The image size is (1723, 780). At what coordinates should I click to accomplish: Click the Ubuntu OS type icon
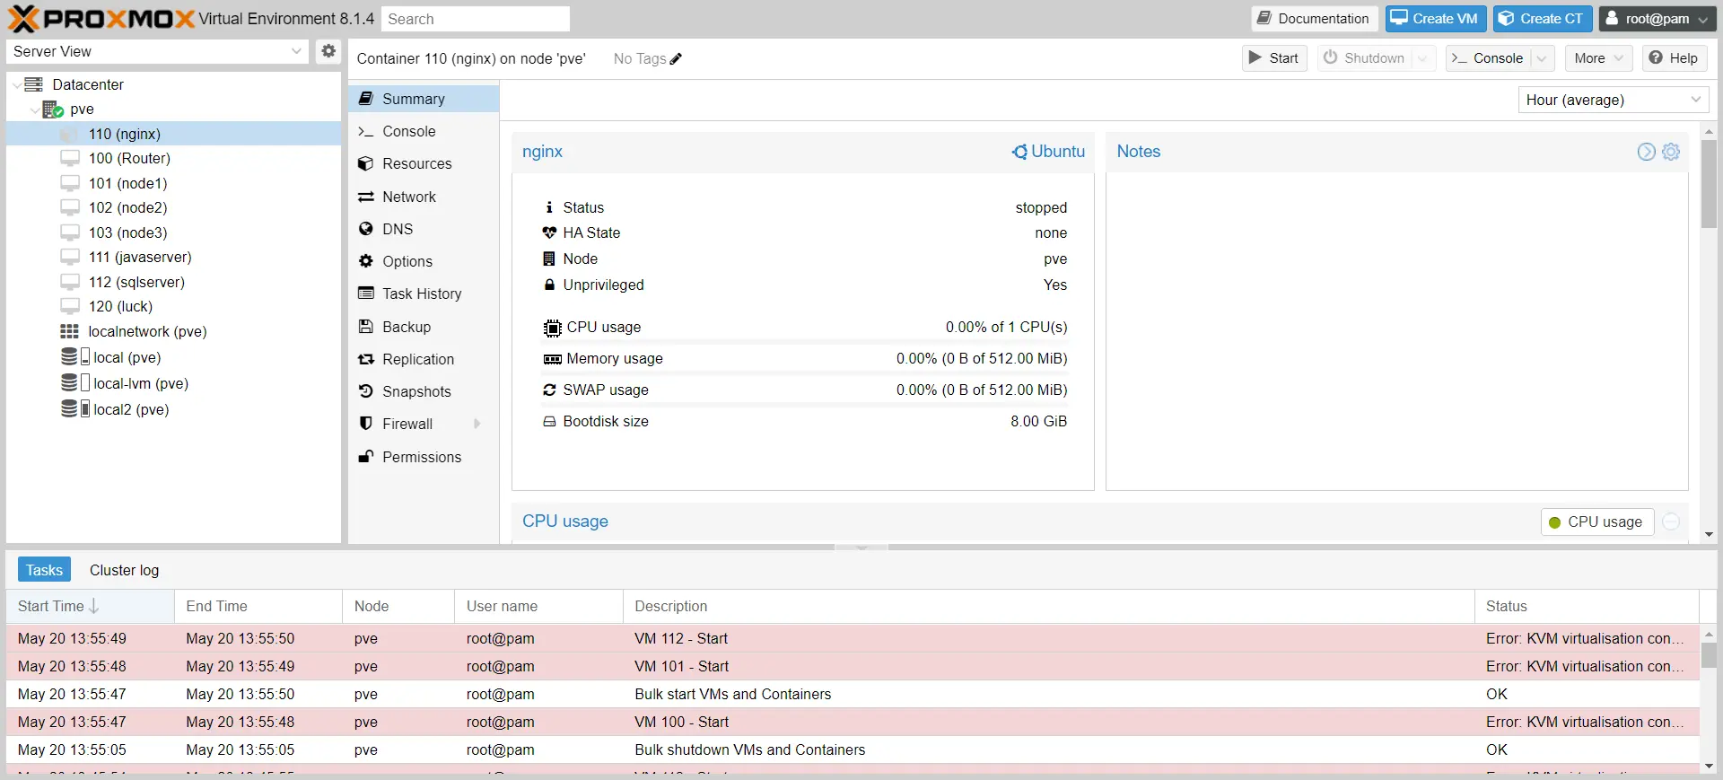coord(1019,152)
